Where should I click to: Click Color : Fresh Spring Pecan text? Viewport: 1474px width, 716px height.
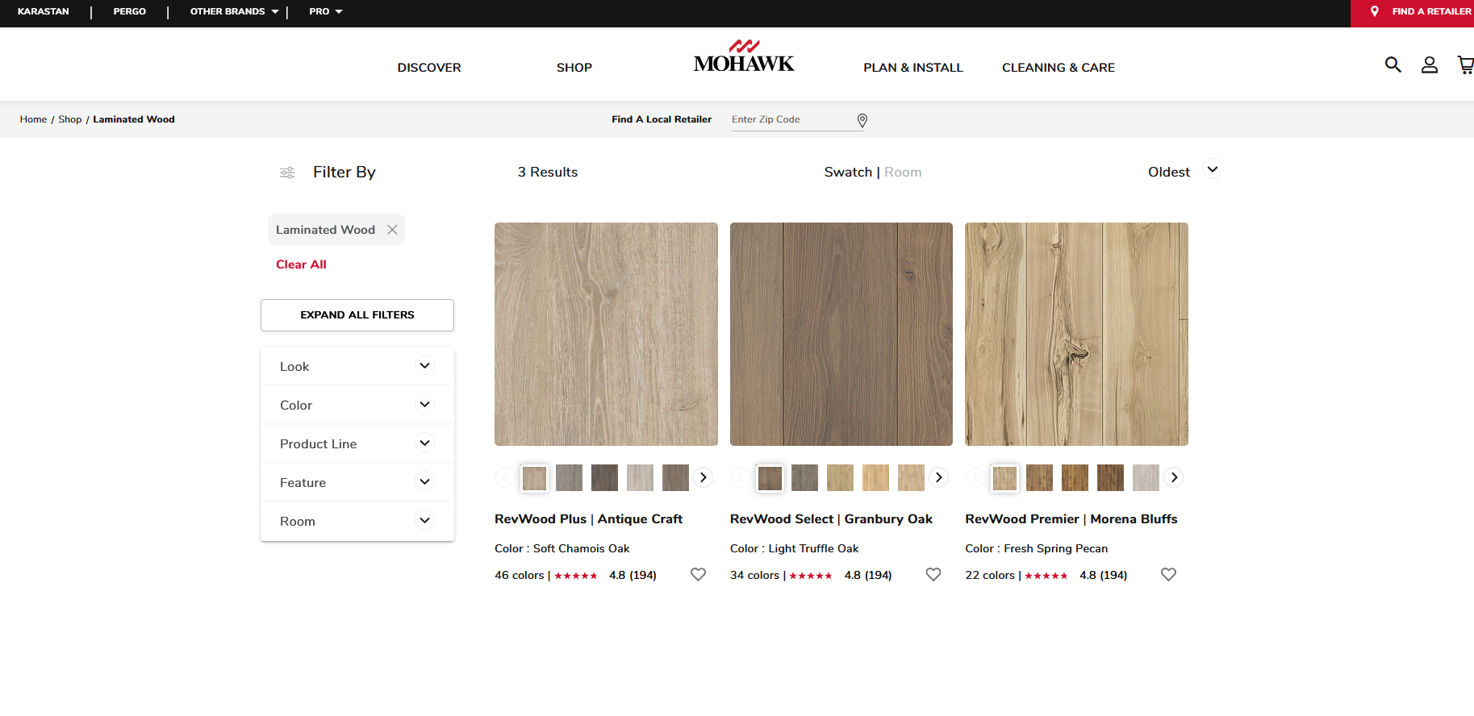(1037, 548)
